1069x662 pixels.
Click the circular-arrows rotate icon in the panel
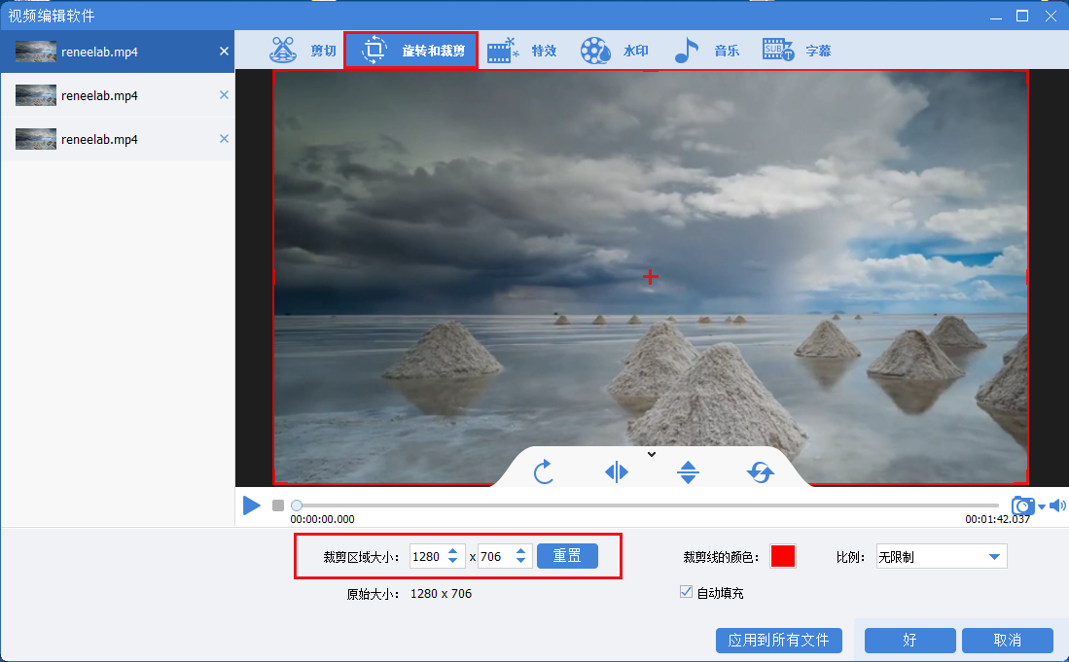point(760,471)
